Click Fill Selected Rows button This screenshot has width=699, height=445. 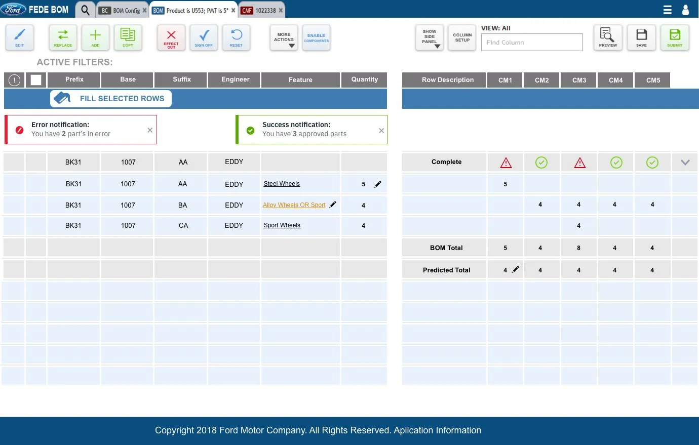point(111,99)
